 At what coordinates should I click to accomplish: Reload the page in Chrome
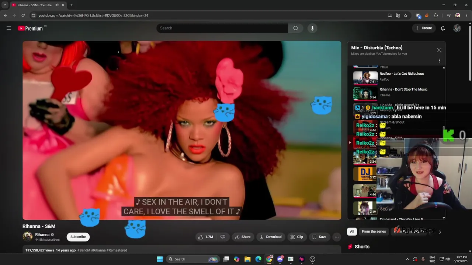[23, 15]
